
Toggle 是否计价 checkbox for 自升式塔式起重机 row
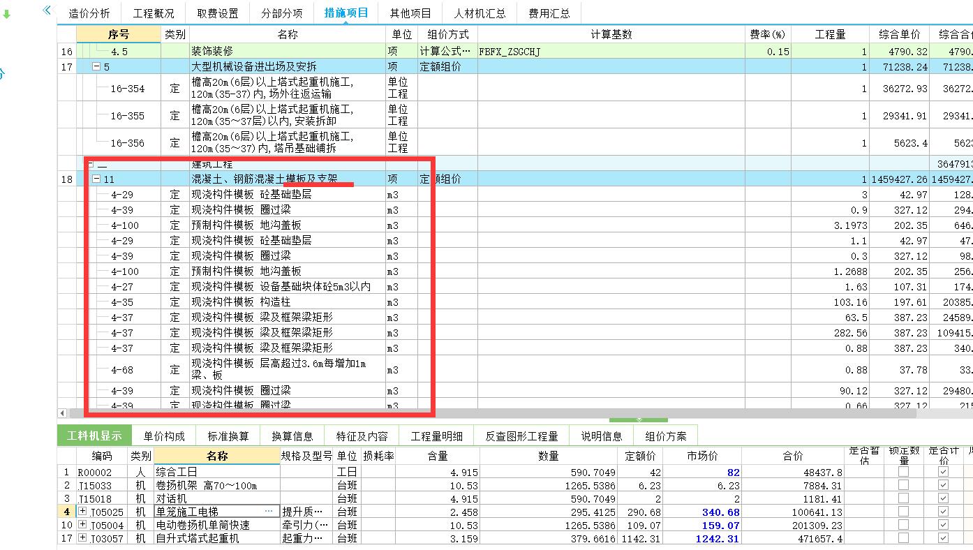click(x=944, y=539)
